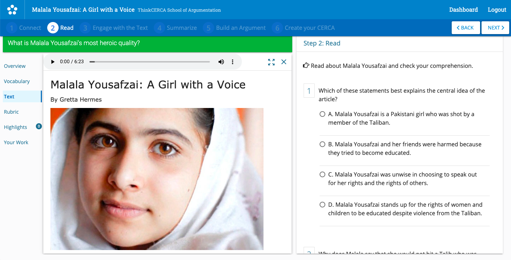Click Logout
Screen dimensions: 511x260
click(497, 10)
